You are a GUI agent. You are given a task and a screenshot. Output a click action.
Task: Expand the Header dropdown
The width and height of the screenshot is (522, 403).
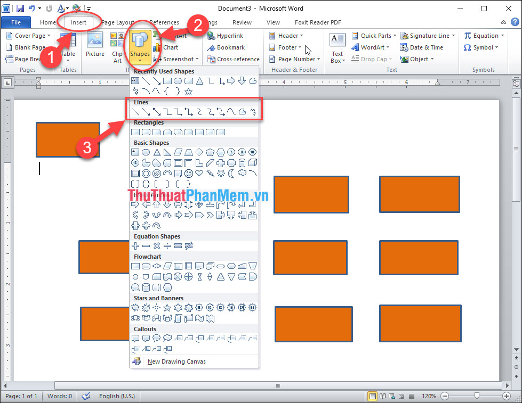(286, 36)
